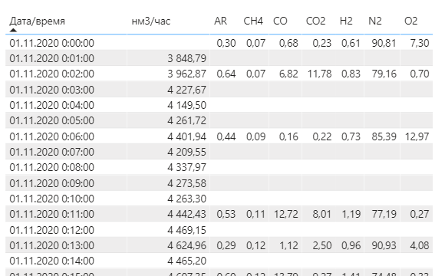Click the flow value 4 337,97

[x=186, y=167]
